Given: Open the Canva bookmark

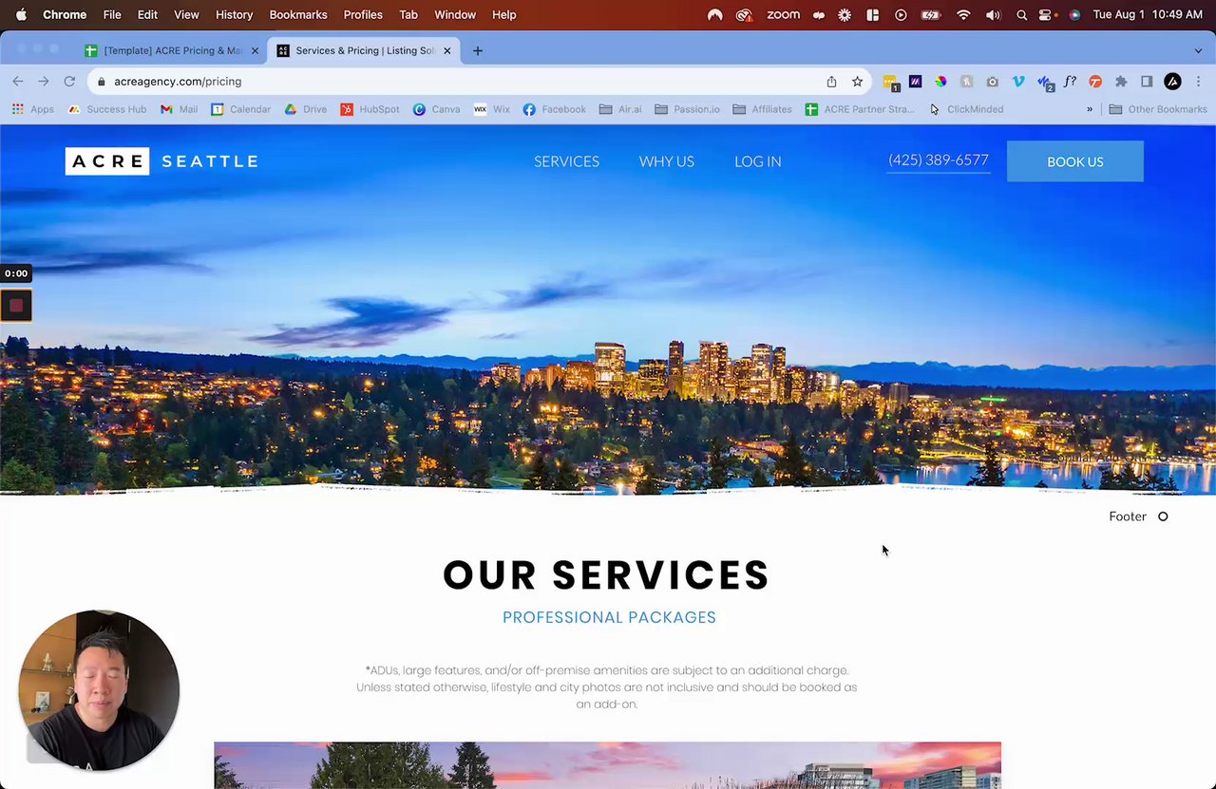Looking at the screenshot, I should pyautogui.click(x=436, y=109).
